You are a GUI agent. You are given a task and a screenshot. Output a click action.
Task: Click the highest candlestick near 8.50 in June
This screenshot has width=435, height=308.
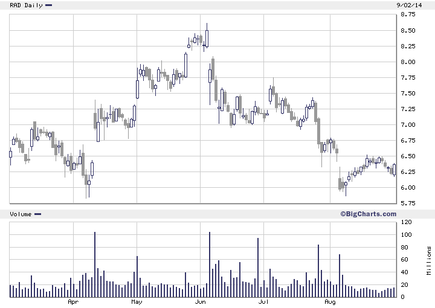(207, 39)
